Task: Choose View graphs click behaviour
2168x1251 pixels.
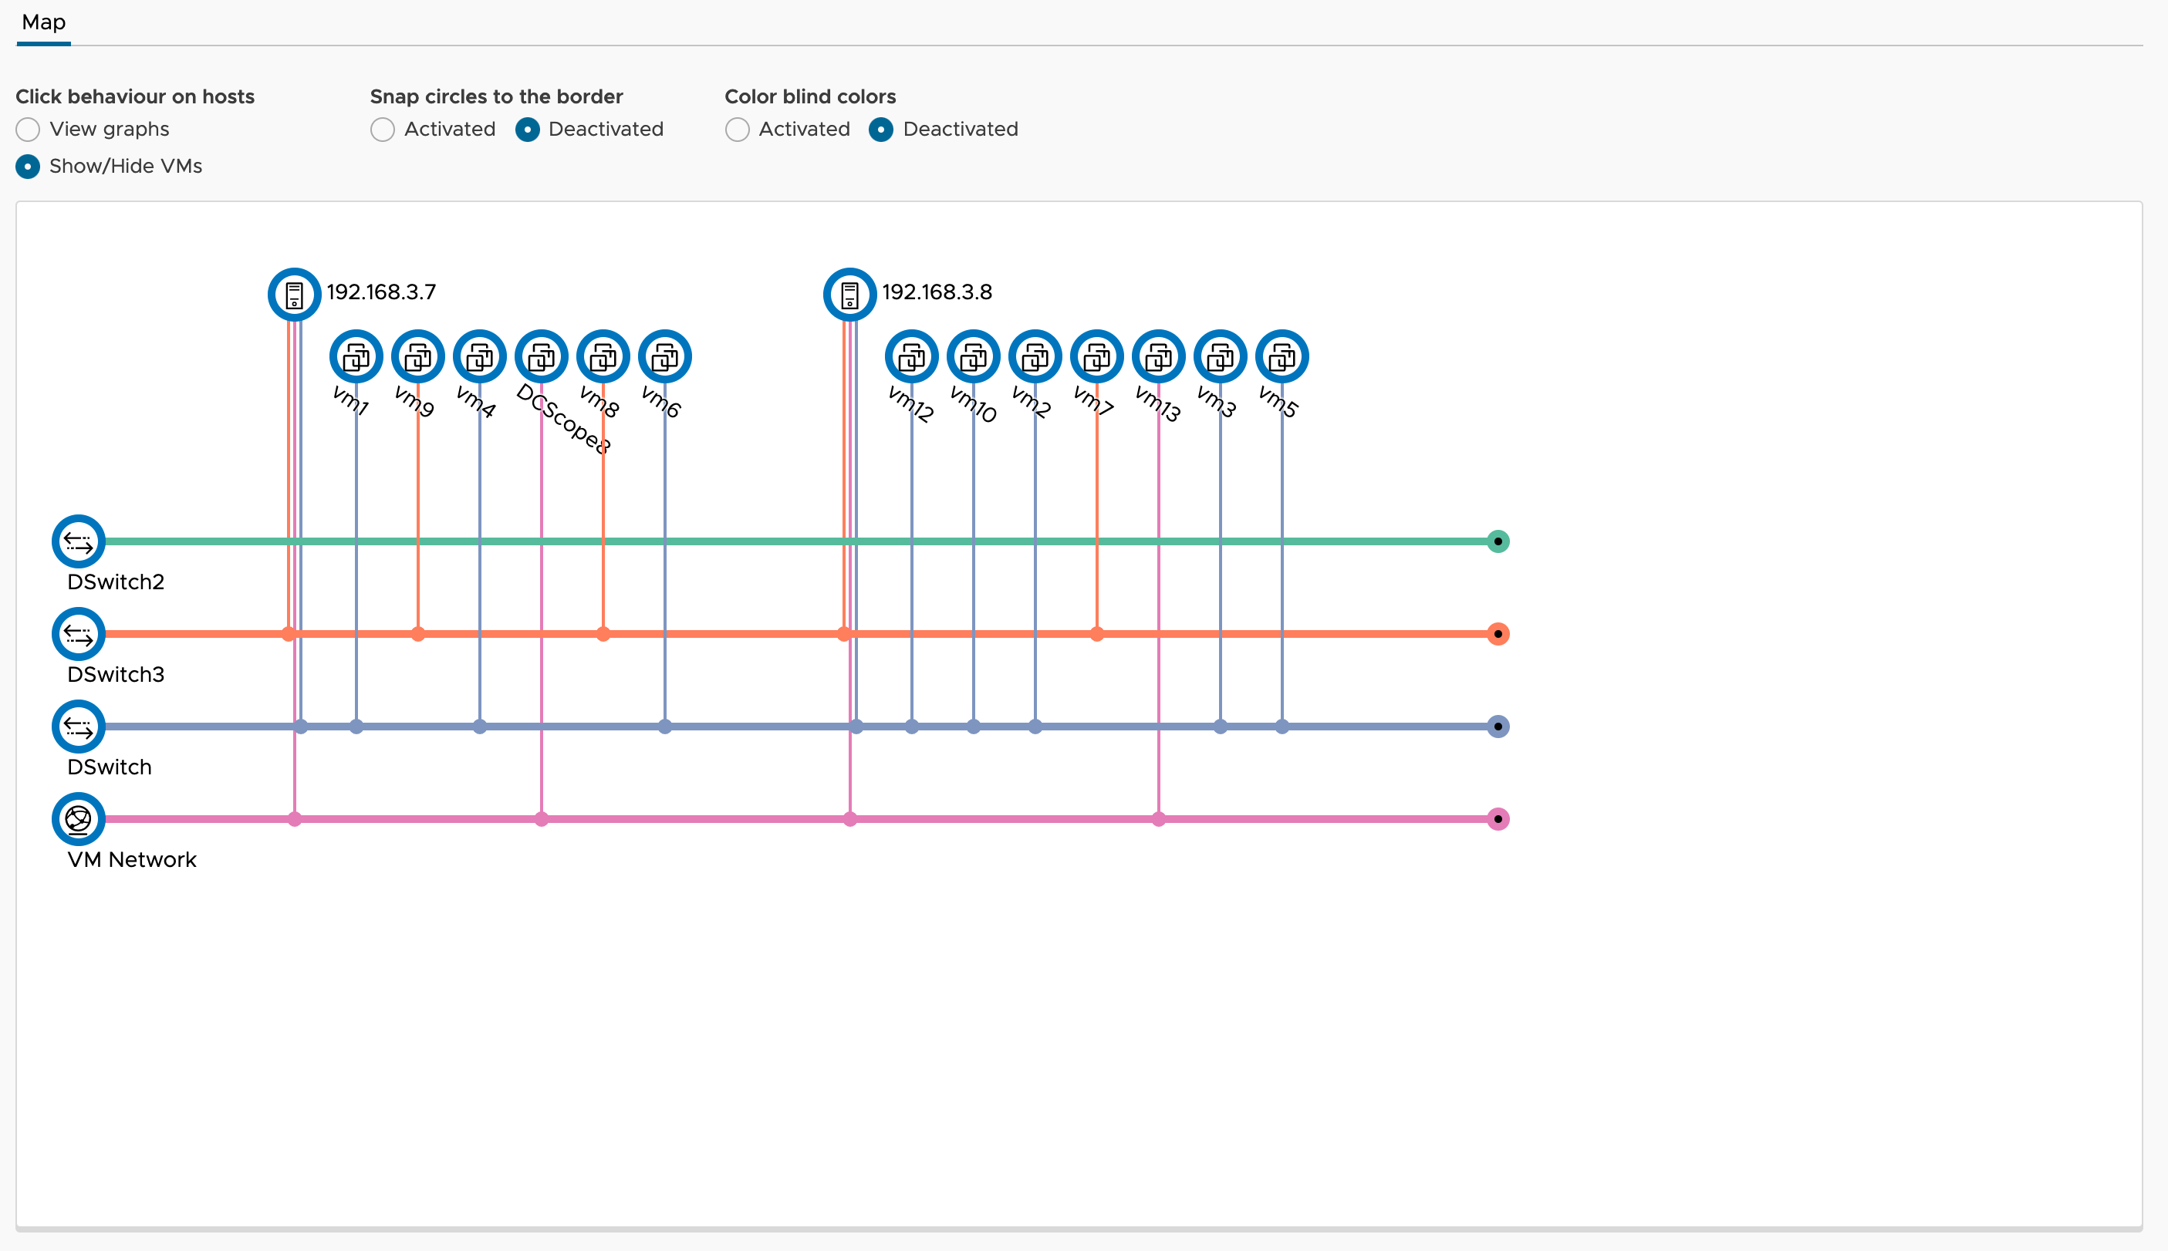Action: click(29, 130)
